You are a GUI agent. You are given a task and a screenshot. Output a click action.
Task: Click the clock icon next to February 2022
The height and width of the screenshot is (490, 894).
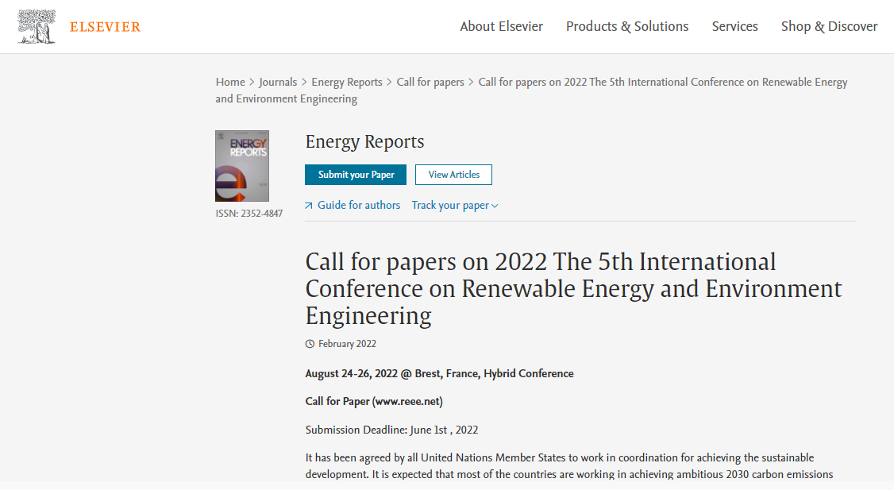(310, 344)
